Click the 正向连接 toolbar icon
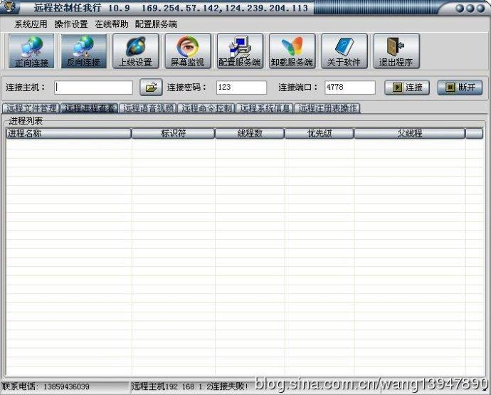Screen dimensions: 491x395 (31, 51)
